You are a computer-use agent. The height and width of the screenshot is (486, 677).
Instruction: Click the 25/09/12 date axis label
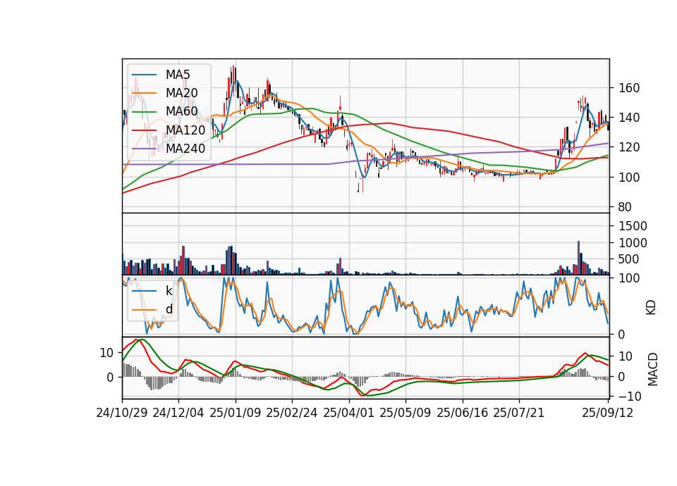pyautogui.click(x=608, y=413)
